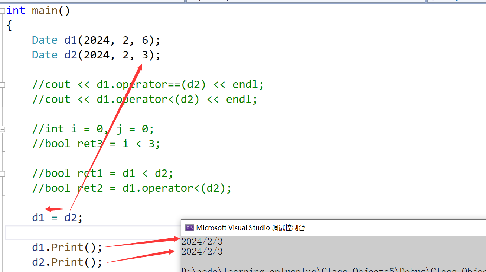Click the Microsoft Visual Studio 调试控制台 title
This screenshot has height=272, width=486.
pyautogui.click(x=251, y=228)
